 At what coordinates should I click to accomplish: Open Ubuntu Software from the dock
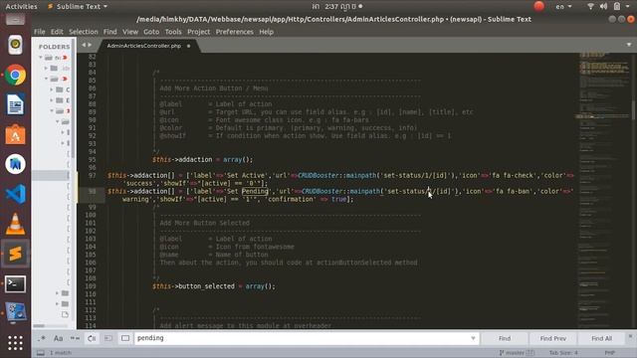coord(15,134)
